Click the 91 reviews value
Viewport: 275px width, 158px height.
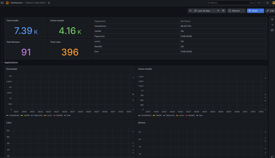(x=26, y=52)
